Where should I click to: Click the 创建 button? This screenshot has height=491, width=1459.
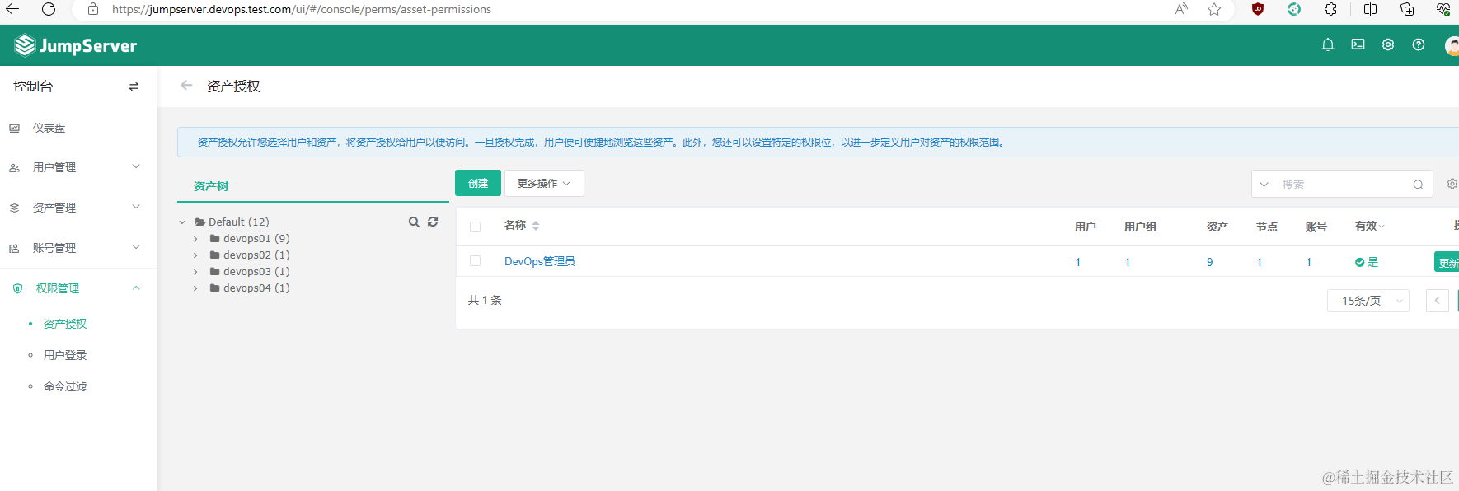[x=478, y=183]
